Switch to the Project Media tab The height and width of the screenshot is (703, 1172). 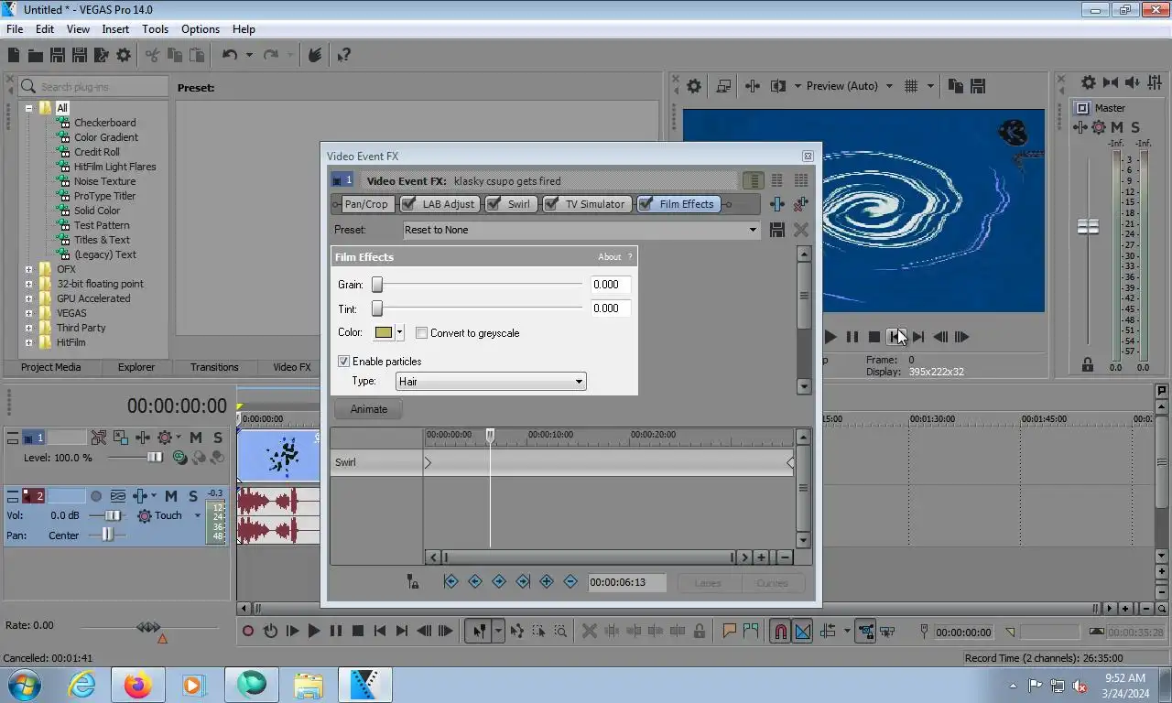(x=51, y=367)
